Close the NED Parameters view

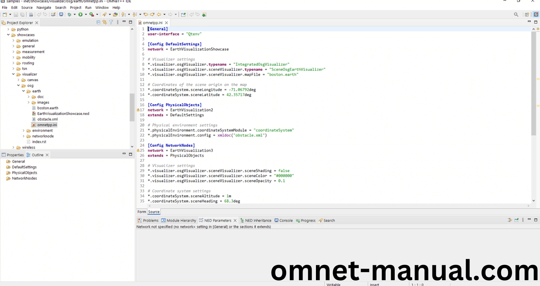pyautogui.click(x=235, y=220)
